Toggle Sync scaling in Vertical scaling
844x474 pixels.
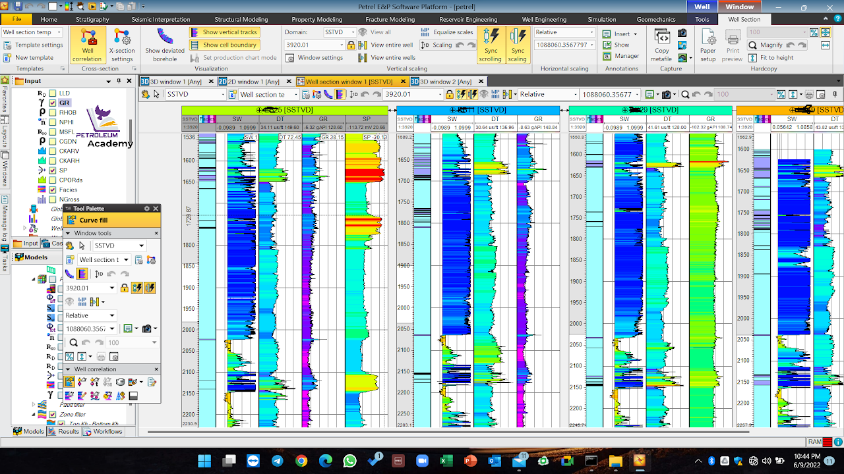coord(518,45)
